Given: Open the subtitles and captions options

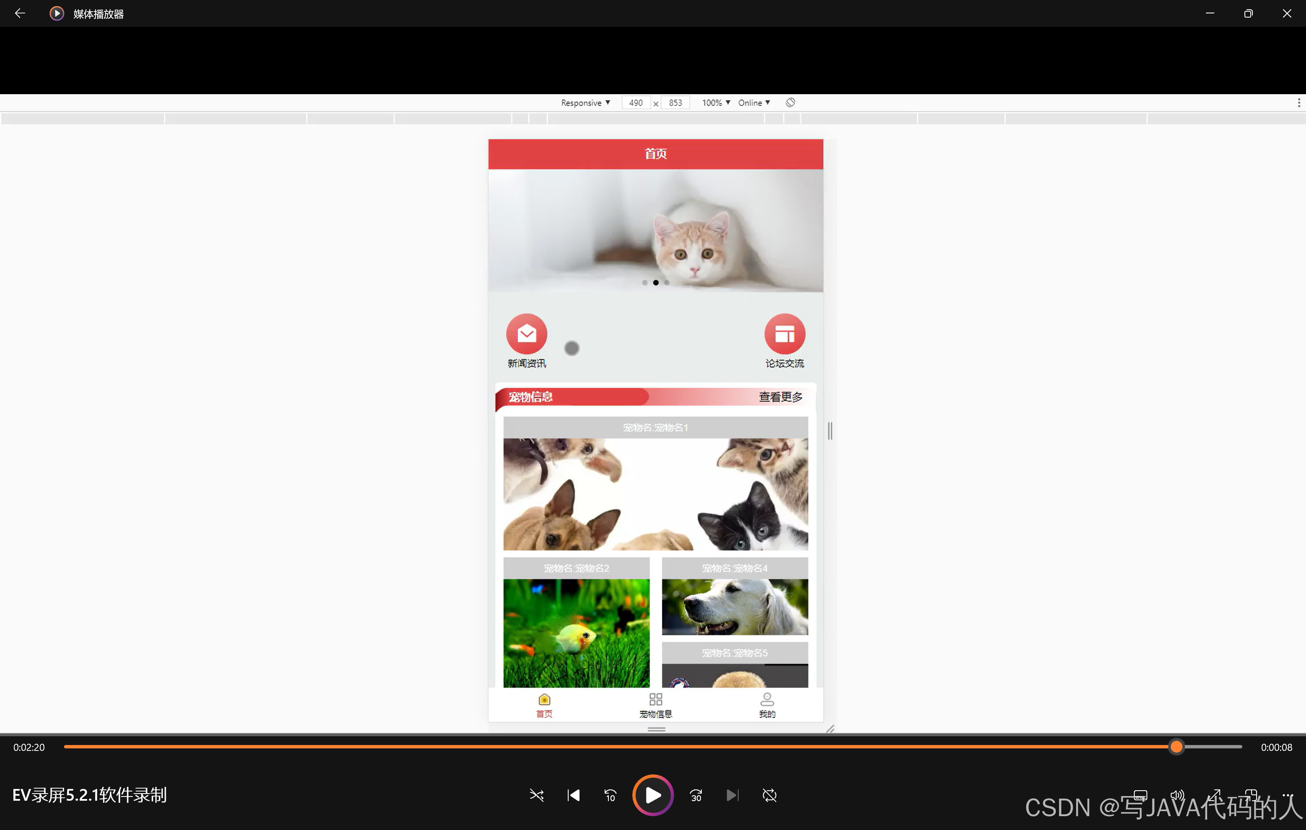Looking at the screenshot, I should click(x=1140, y=795).
